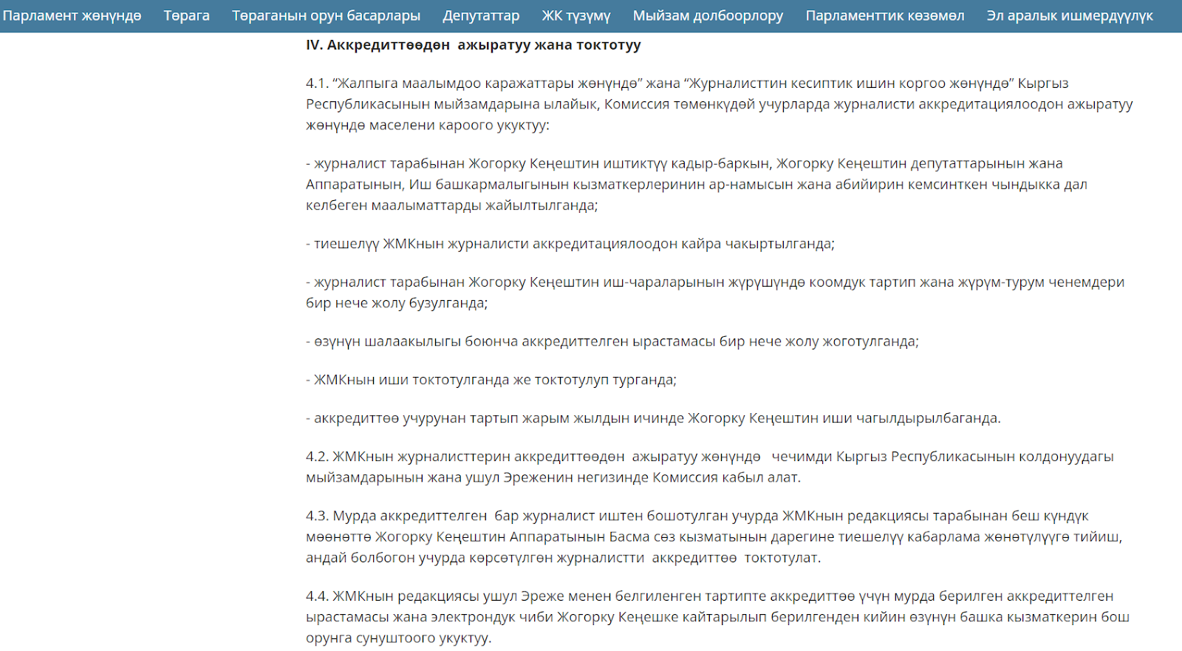The image size is (1182, 651).
Task: Click item mentioning ар-намысын жана абийирин кемсинткен
Action: click(697, 184)
